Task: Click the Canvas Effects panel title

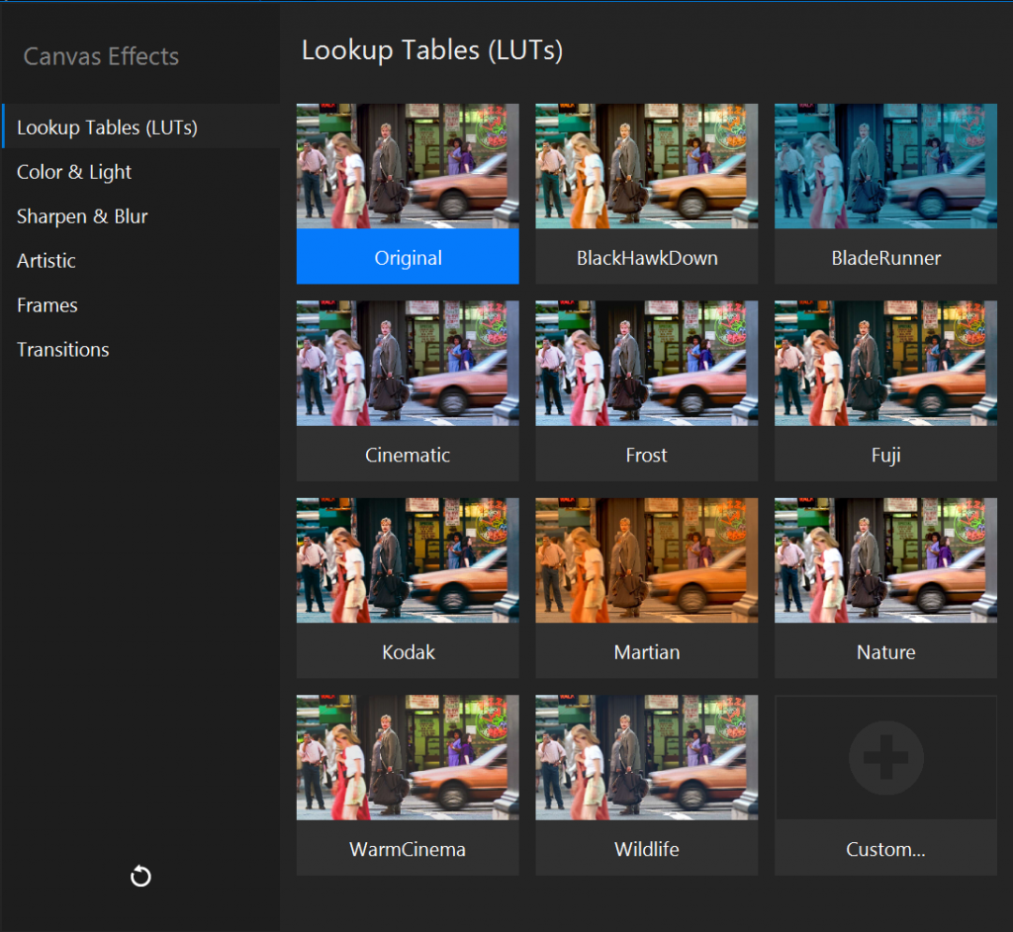Action: pyautogui.click(x=101, y=56)
